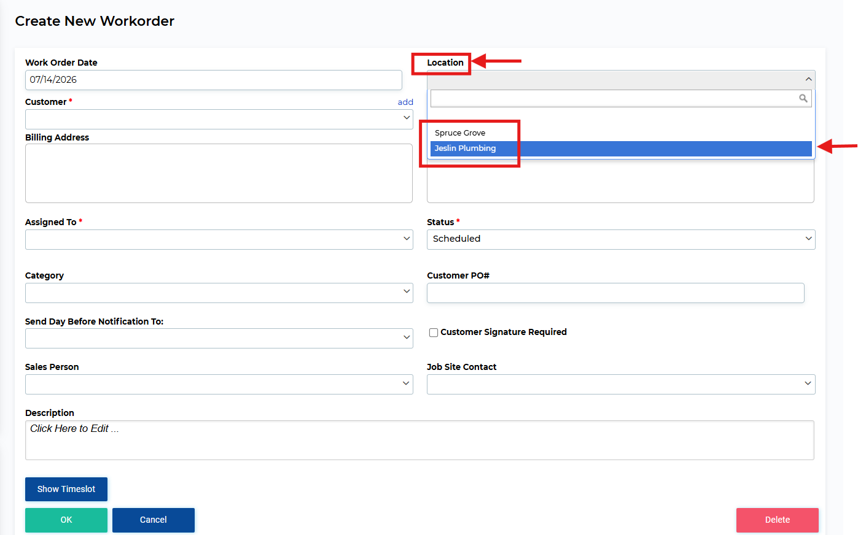Open the Assigned To dropdown
858x535 pixels.
pos(219,239)
